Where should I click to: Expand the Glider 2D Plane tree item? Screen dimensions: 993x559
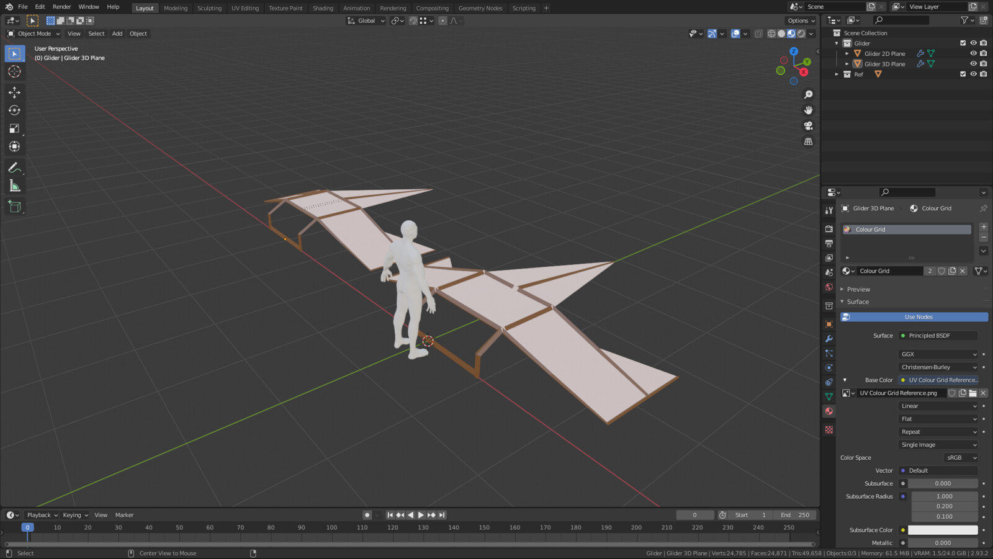[847, 54]
